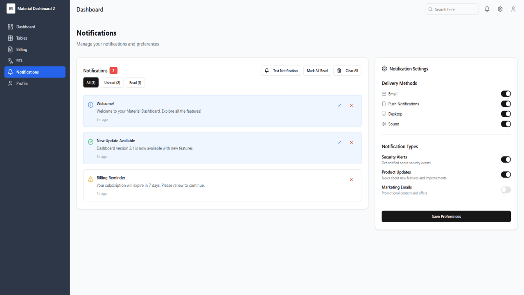524x295 pixels.
Task: Open the notifications bell in the top bar
Action: point(487,9)
